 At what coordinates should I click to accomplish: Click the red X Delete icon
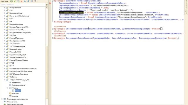pos(21,1)
